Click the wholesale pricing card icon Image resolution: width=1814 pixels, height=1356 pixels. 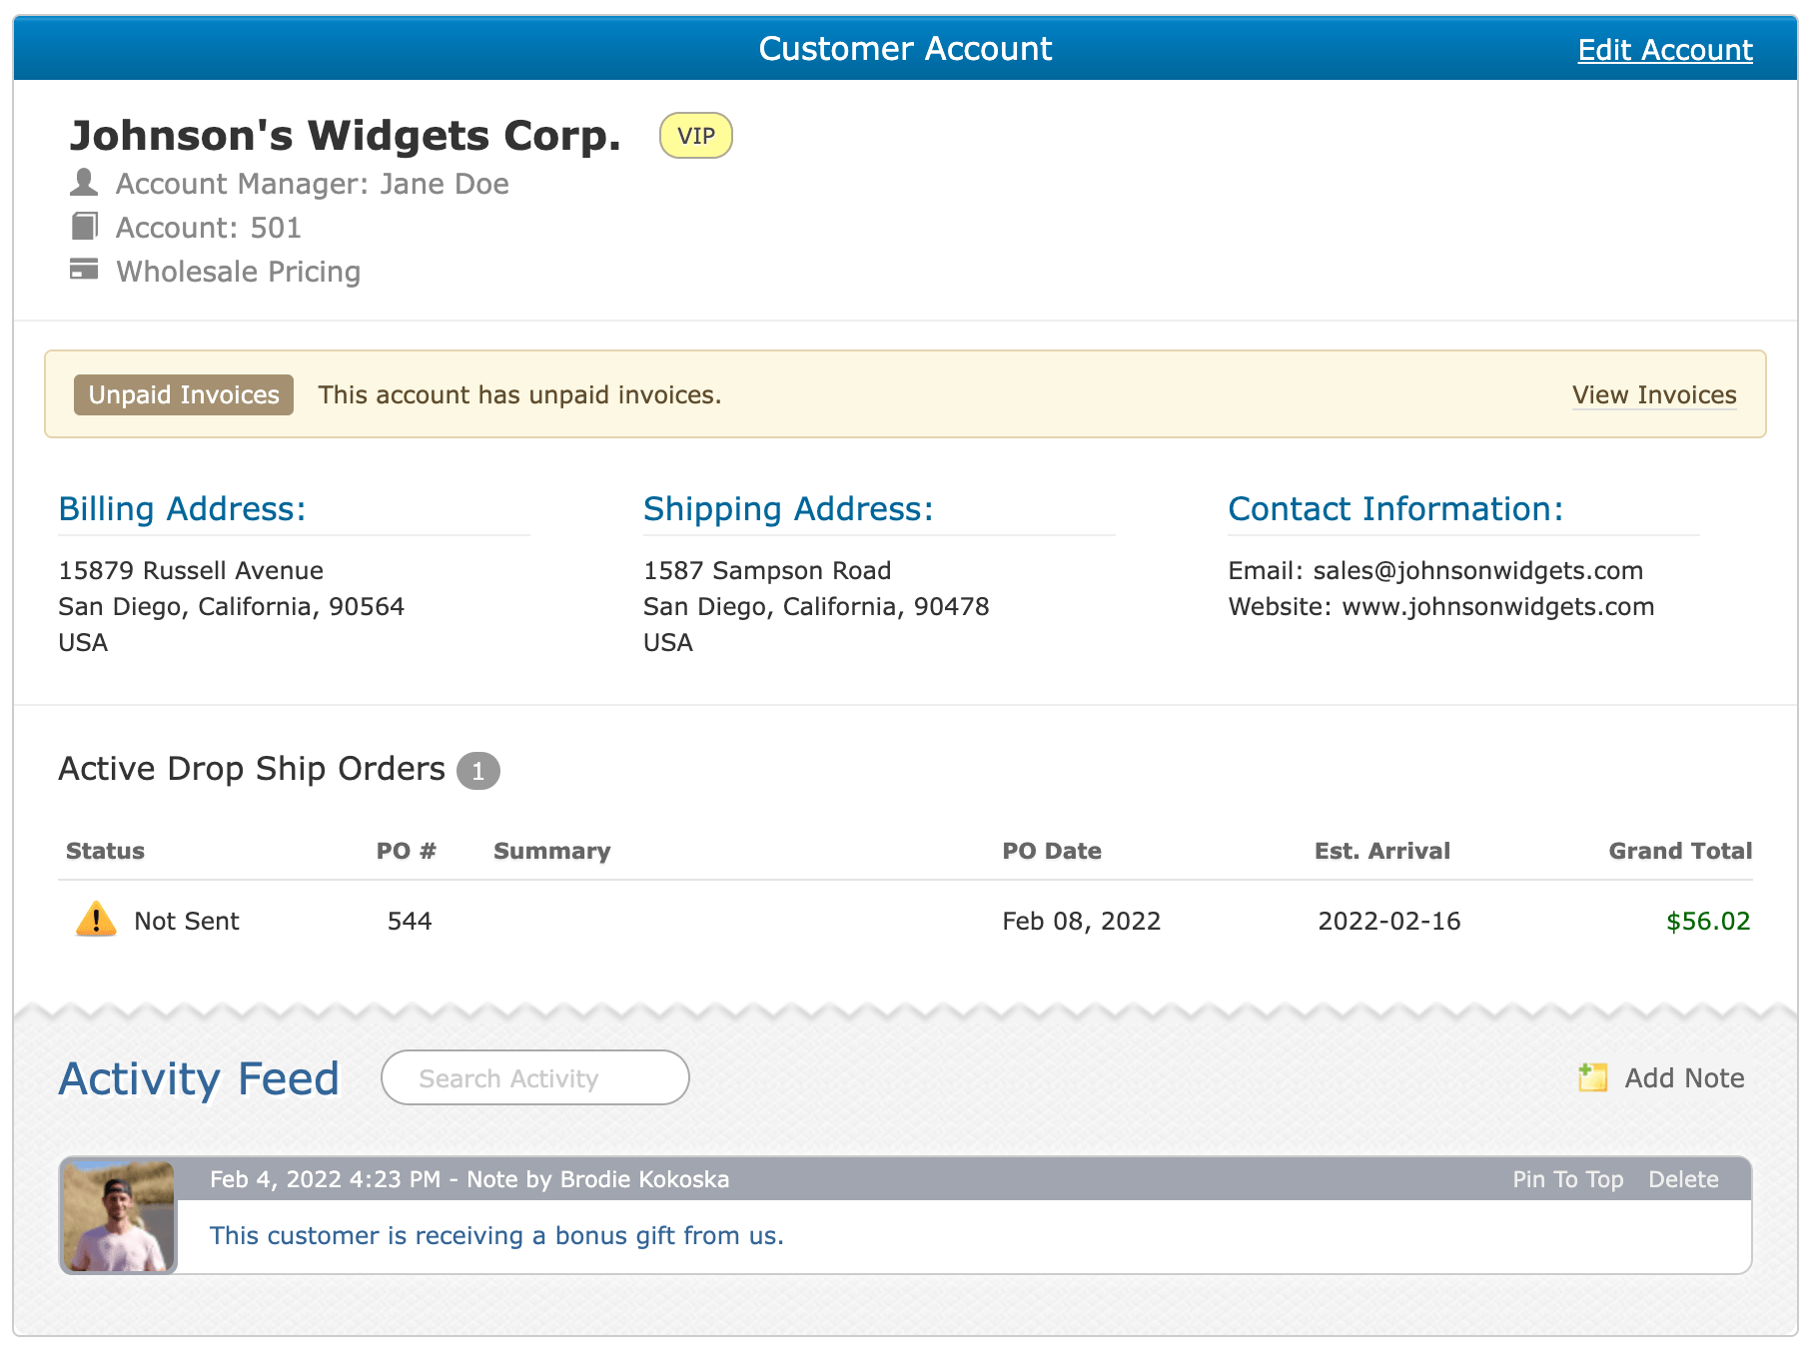click(84, 270)
